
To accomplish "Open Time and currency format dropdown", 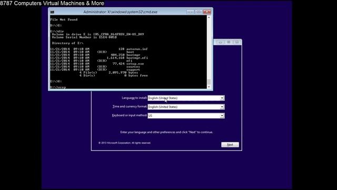I will [186, 107].
